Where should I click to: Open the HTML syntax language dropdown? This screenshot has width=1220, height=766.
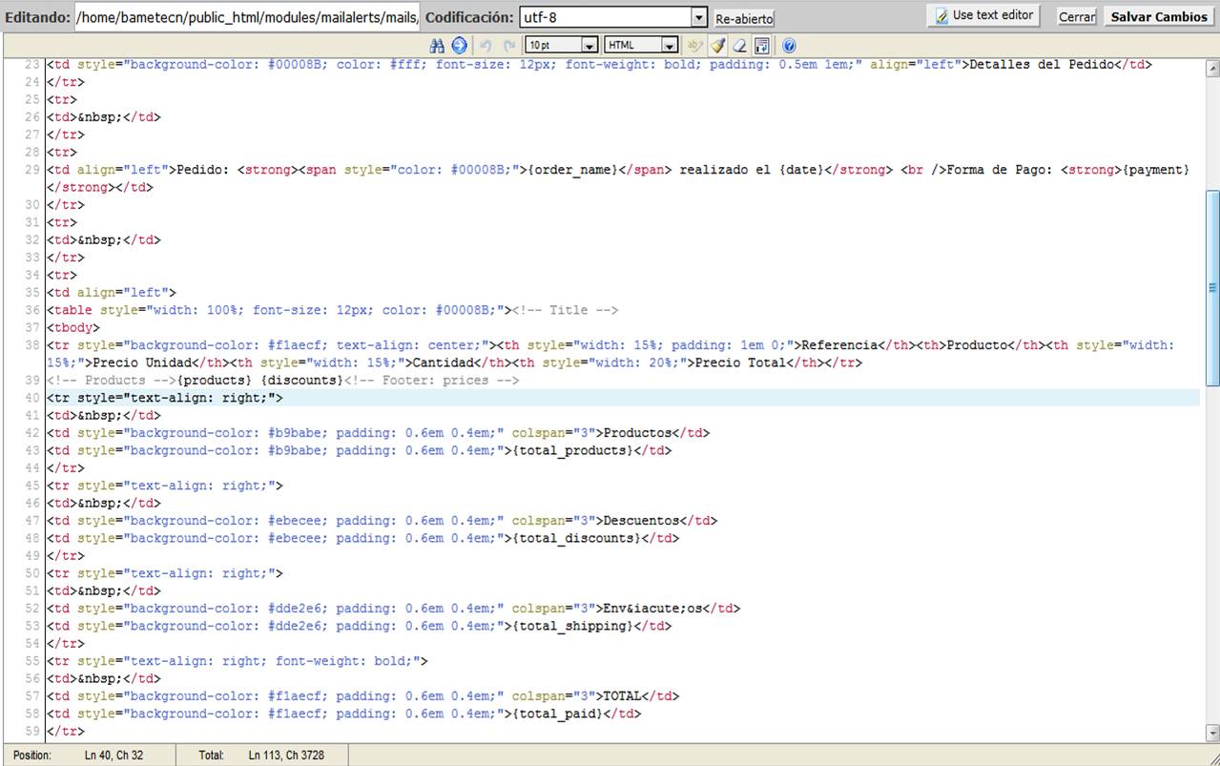click(669, 46)
